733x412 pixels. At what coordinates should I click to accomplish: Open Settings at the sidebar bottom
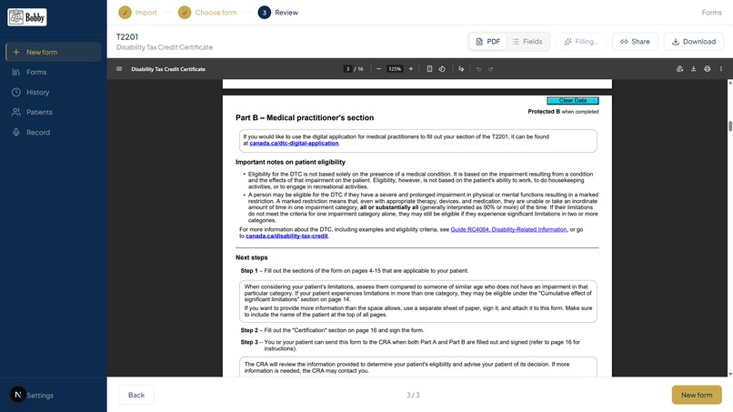40,395
